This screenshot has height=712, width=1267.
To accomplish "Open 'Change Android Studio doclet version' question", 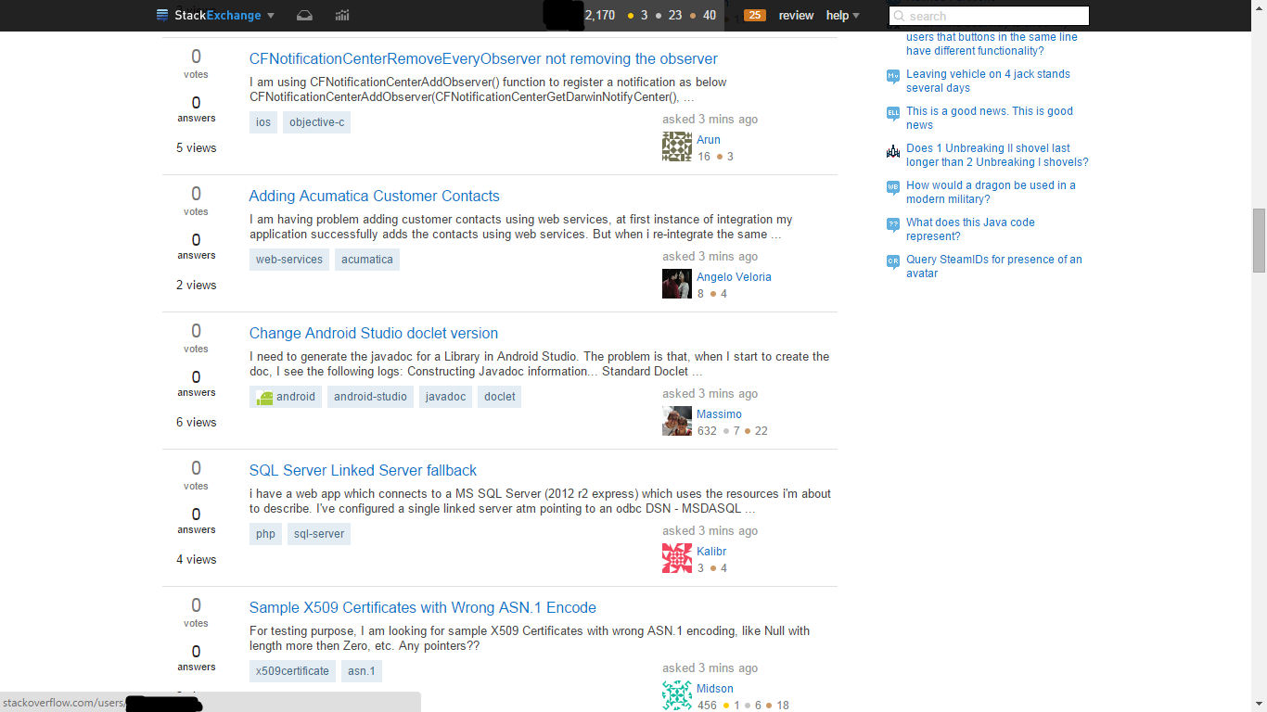I will tap(374, 333).
